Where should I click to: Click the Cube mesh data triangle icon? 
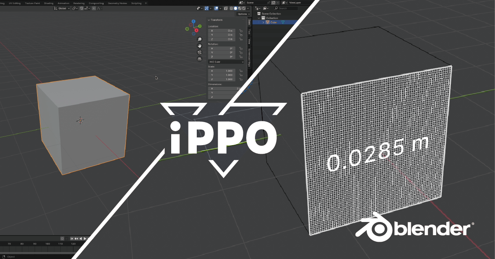(x=283, y=22)
